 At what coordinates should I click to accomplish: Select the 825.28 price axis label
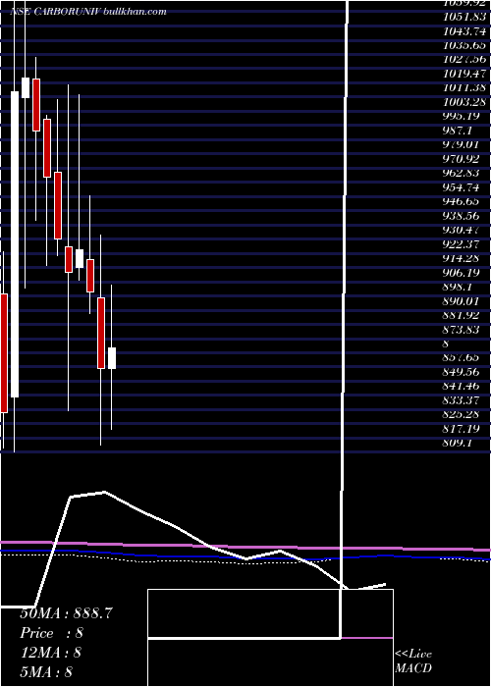pyautogui.click(x=462, y=414)
